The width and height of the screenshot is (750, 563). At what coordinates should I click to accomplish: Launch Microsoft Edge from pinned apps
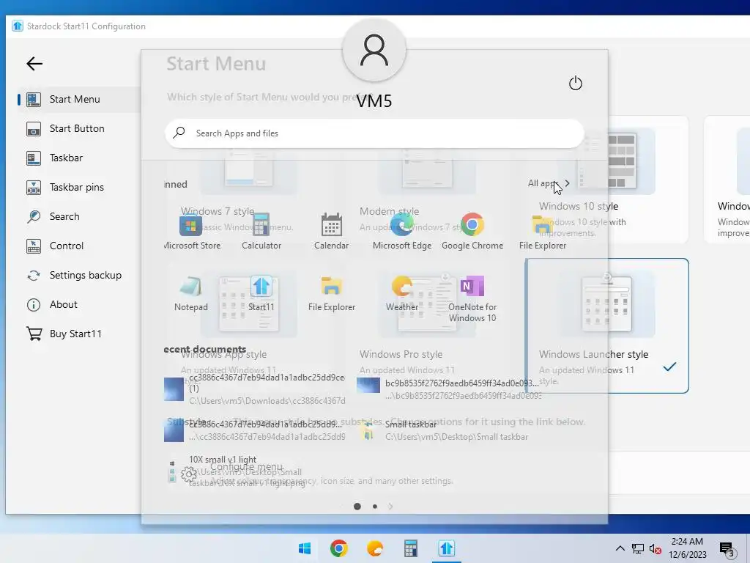tap(402, 232)
